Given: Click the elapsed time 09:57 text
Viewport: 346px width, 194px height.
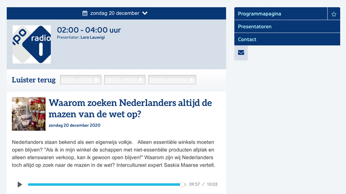Looking at the screenshot, I should (x=195, y=184).
